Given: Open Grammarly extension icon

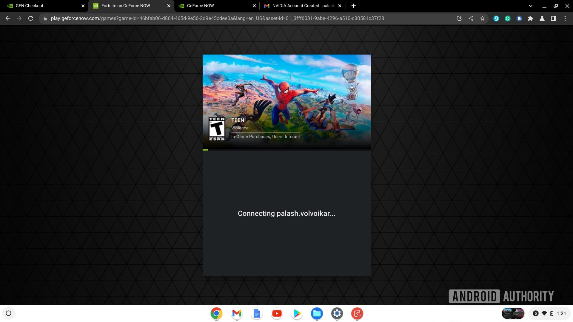Looking at the screenshot, I should pyautogui.click(x=507, y=18).
